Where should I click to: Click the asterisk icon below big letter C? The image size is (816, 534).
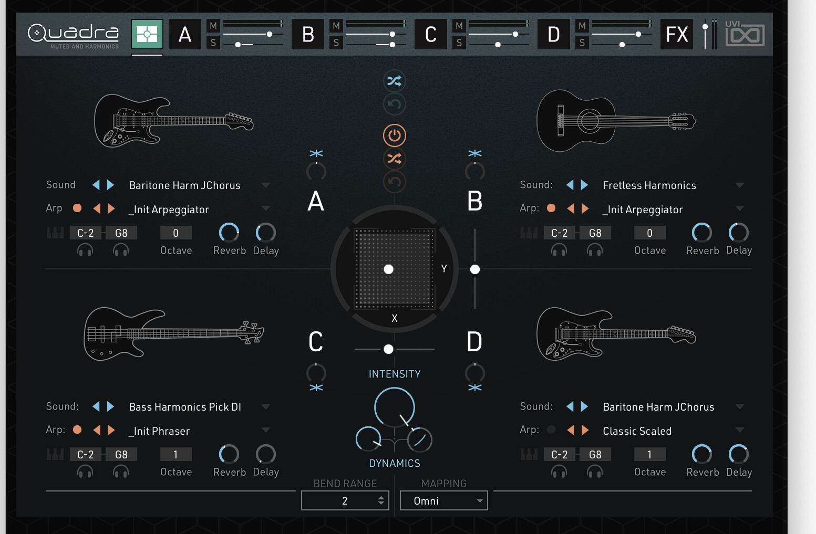(316, 388)
